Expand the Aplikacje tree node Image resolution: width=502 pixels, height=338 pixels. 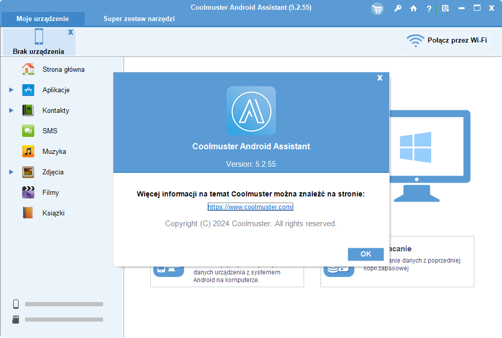[x=11, y=90]
